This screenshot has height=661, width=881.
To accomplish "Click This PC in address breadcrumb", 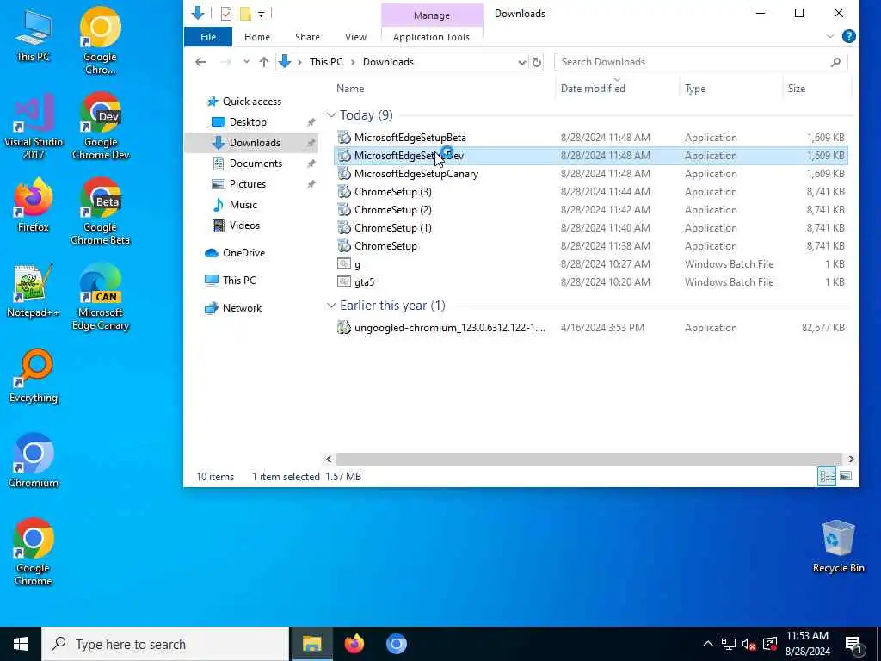I will coord(326,62).
